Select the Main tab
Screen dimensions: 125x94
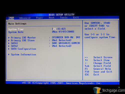click(x=11, y=18)
